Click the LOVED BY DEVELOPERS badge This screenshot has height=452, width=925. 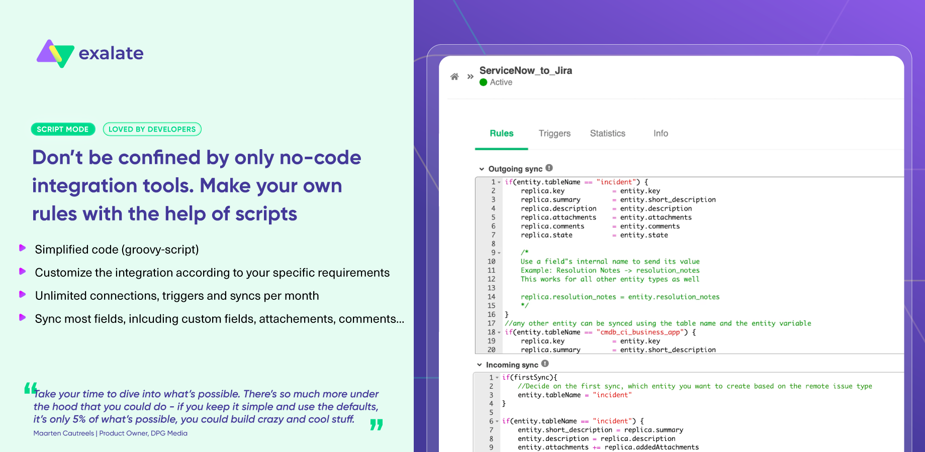click(x=152, y=130)
